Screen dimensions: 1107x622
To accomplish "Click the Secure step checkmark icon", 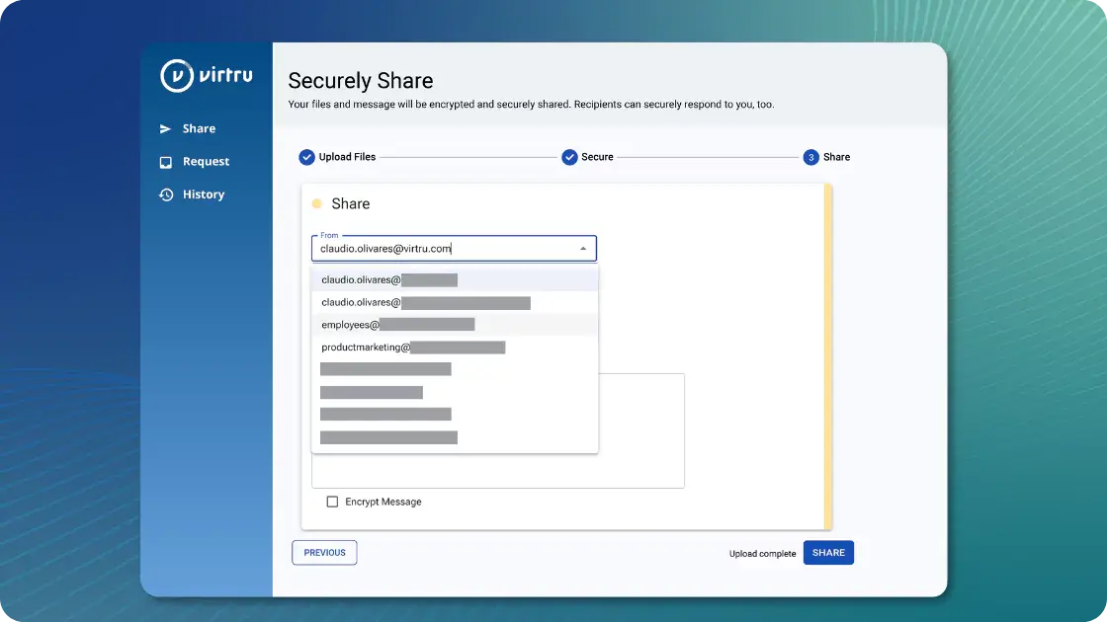I will [569, 157].
